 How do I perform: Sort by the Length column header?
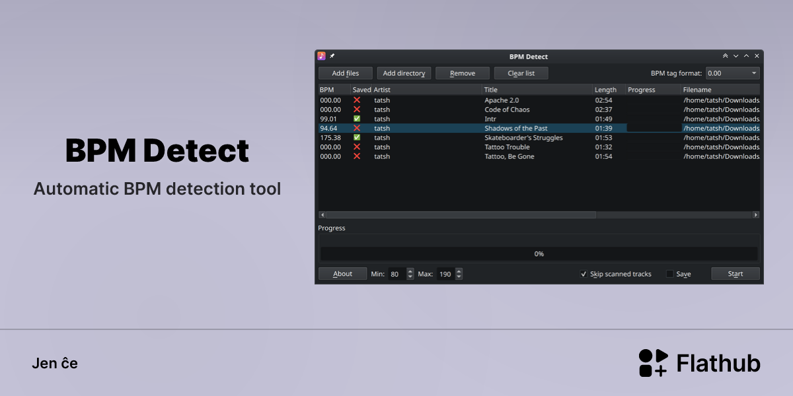[609, 90]
